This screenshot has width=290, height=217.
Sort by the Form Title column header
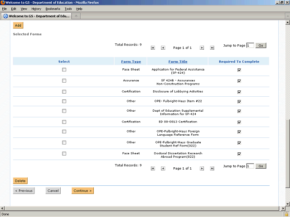tap(178, 61)
